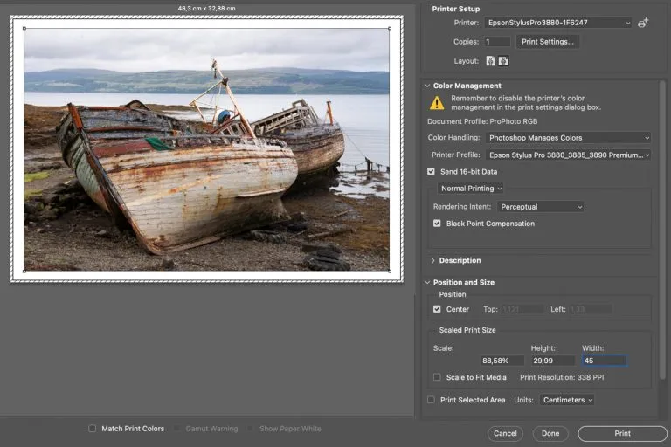Open the Printer selection dropdown
Image resolution: width=671 pixels, height=447 pixels.
557,23
